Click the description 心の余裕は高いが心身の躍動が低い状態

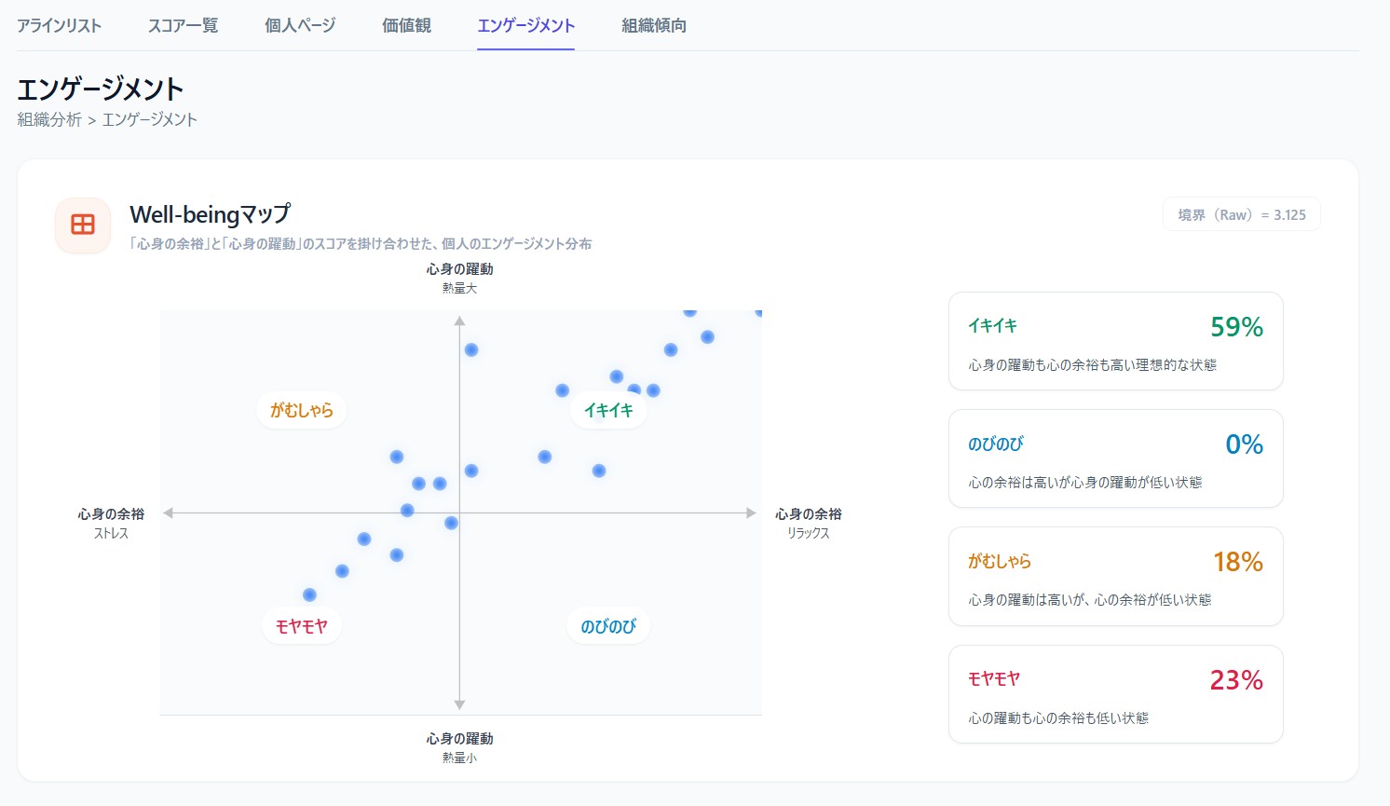click(x=1084, y=483)
